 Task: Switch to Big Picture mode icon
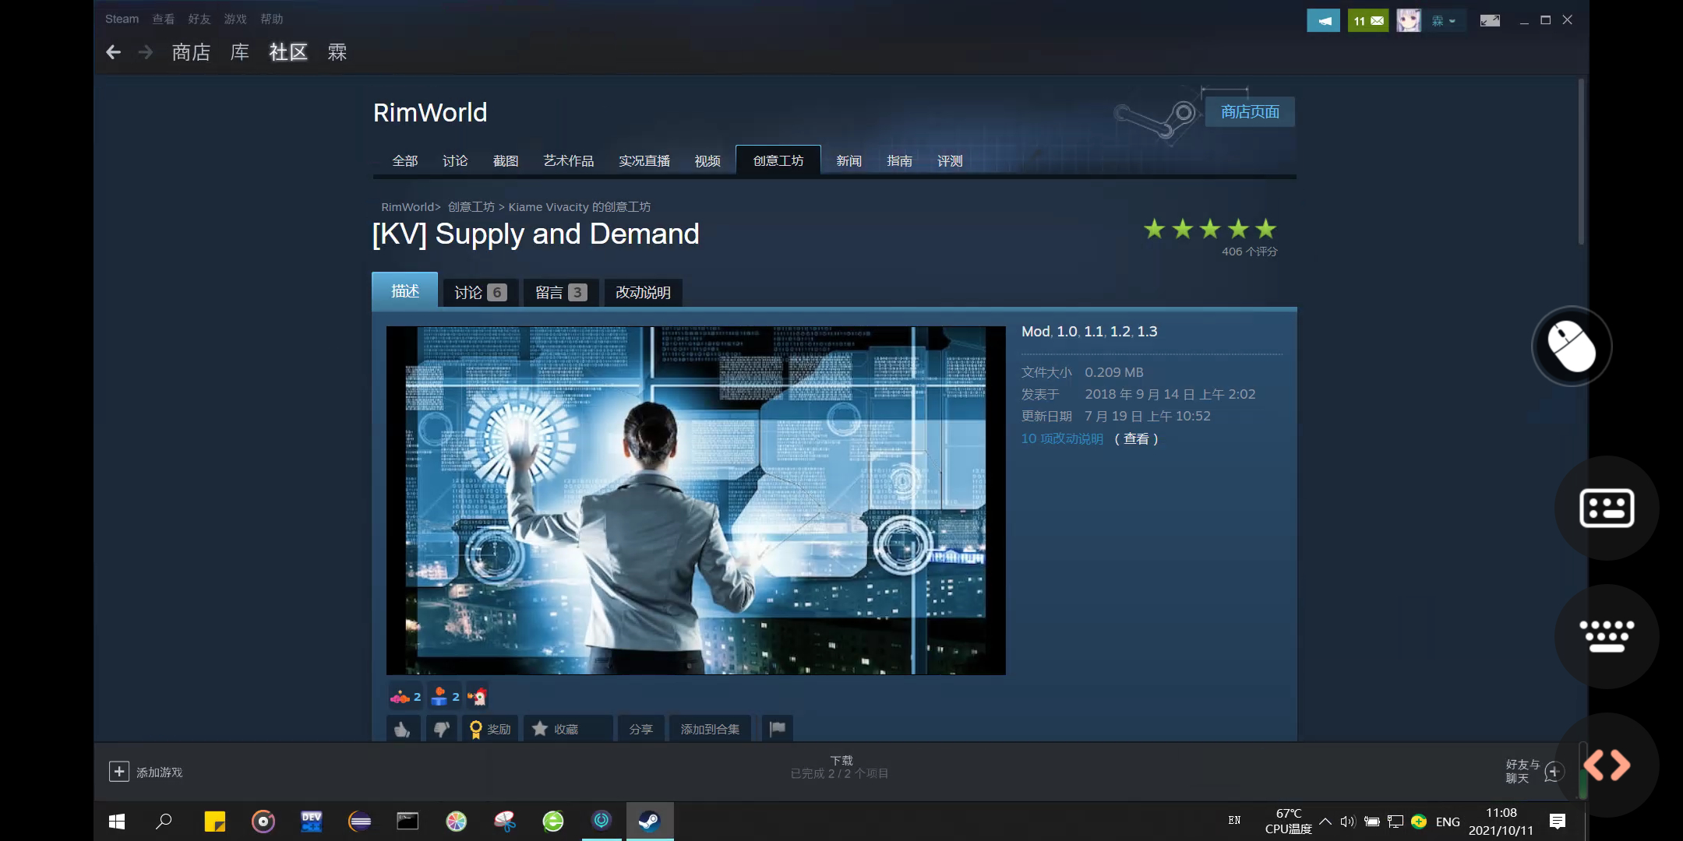(x=1490, y=21)
